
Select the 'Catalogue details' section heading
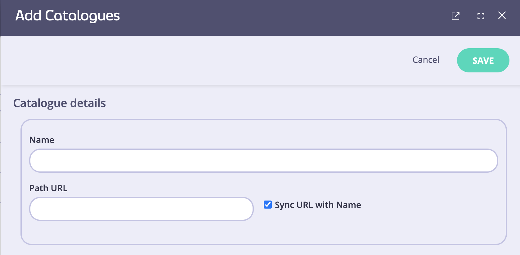click(60, 103)
